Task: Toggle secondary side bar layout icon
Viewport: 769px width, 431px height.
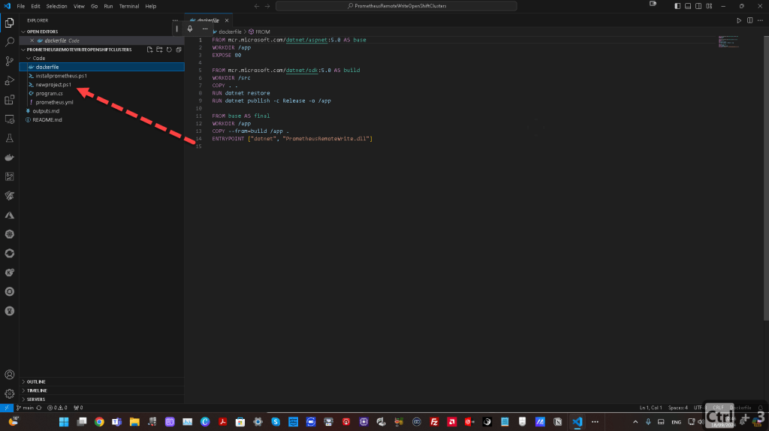Action: pyautogui.click(x=698, y=6)
